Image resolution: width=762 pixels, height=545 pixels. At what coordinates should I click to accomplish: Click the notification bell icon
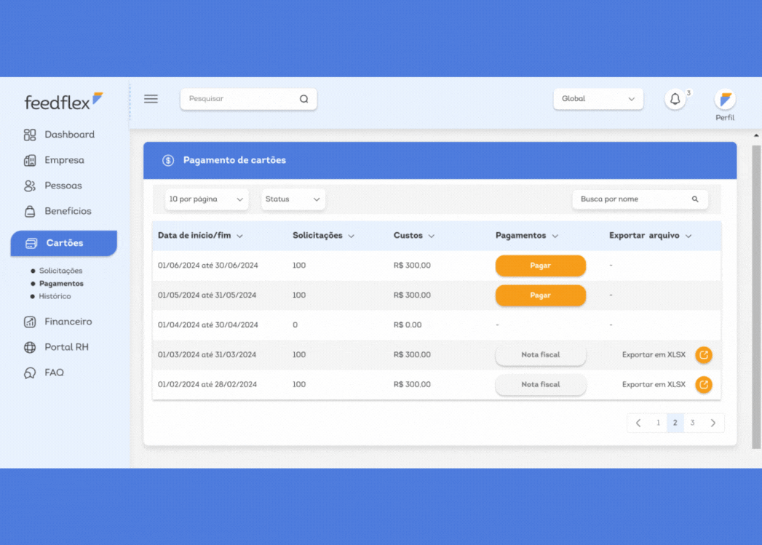(x=675, y=99)
